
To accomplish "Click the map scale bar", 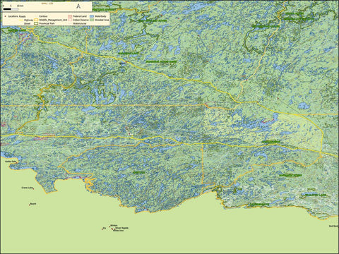I will [11, 9].
